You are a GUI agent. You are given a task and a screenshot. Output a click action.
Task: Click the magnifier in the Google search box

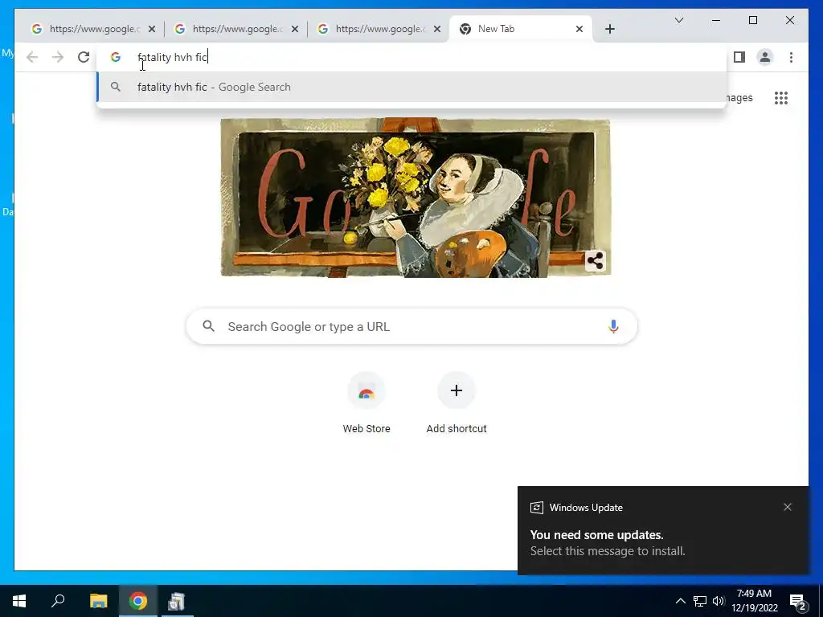point(208,326)
